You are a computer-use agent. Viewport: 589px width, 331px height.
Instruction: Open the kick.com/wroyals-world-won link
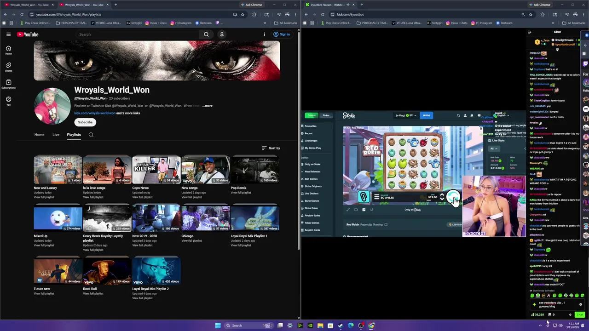95,113
